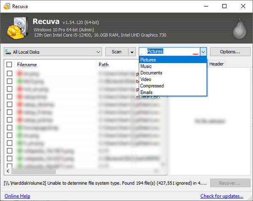Close the Recuva window
253x201 pixels.
pyautogui.click(x=243, y=6)
